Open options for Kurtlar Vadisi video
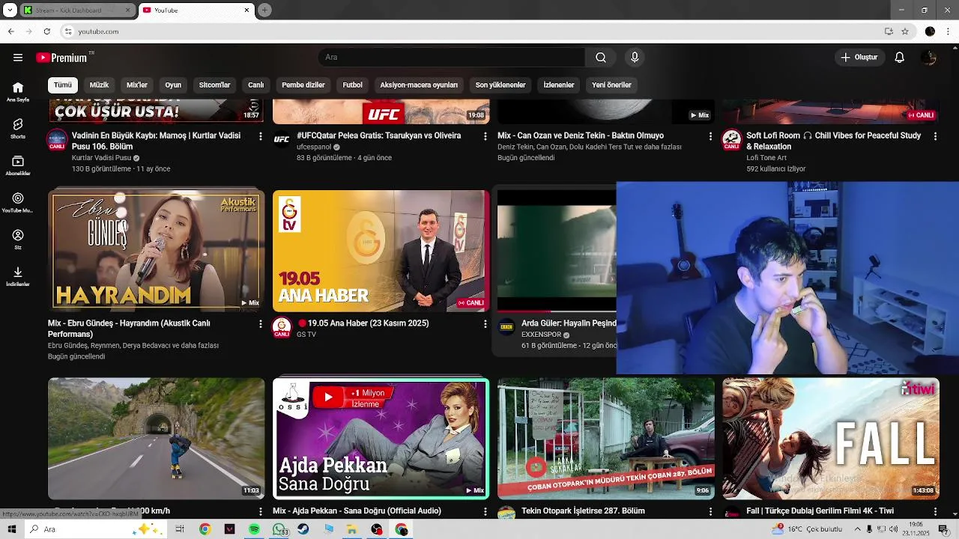This screenshot has height=539, width=959. [x=260, y=136]
